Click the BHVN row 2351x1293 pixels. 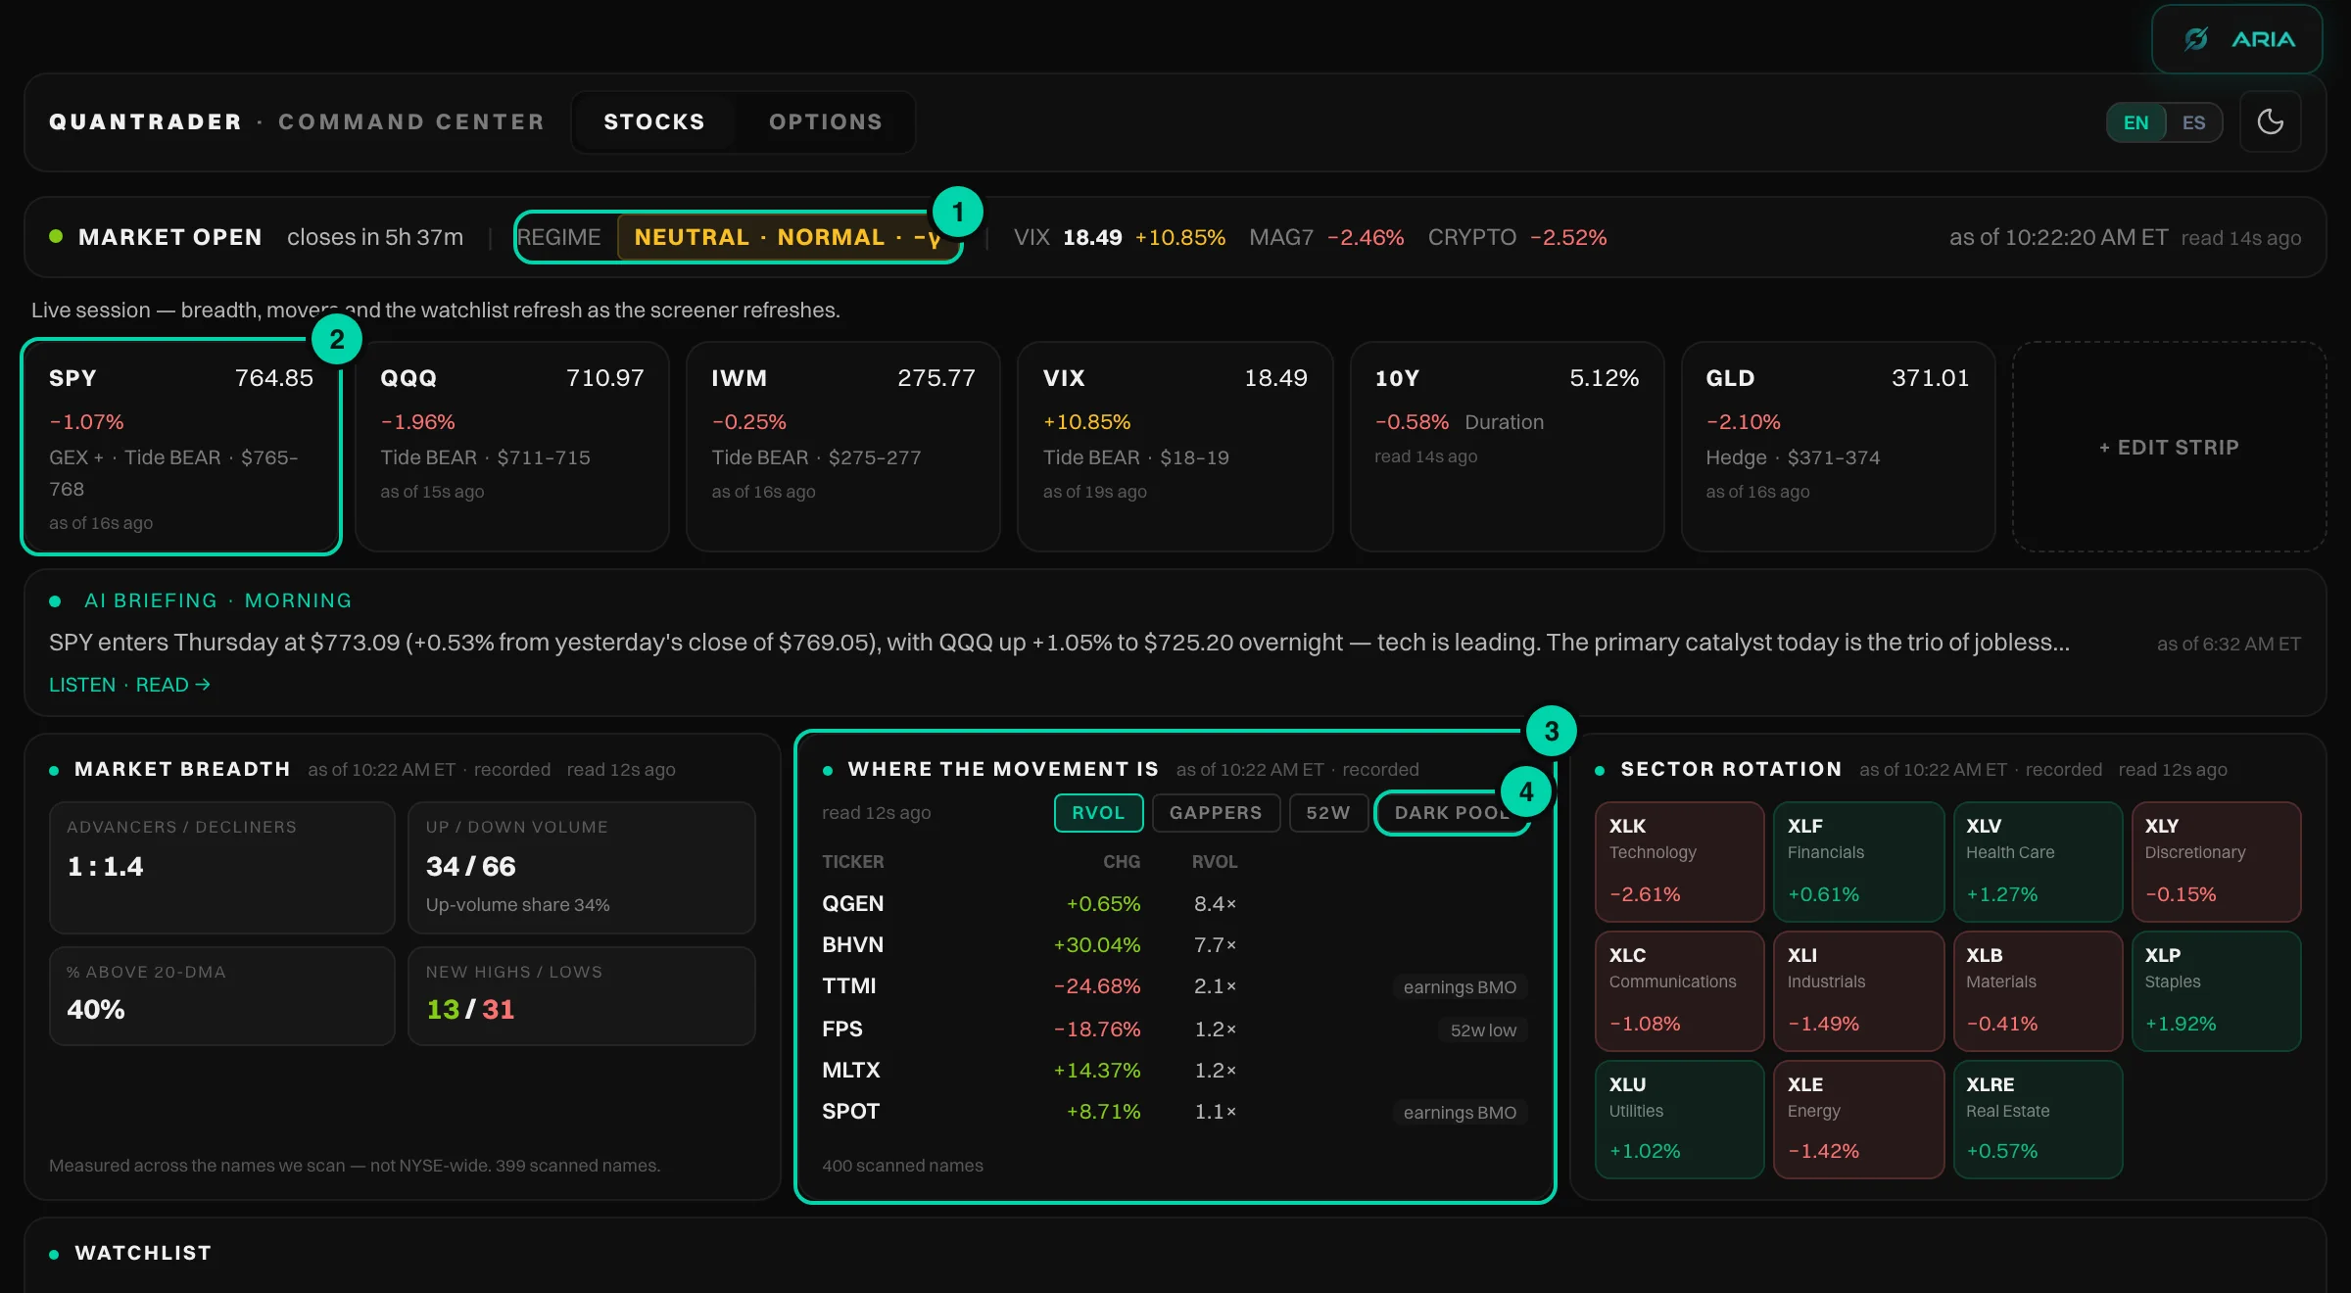1175,945
